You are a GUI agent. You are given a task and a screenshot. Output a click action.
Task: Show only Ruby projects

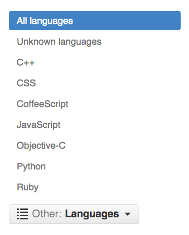(28, 187)
